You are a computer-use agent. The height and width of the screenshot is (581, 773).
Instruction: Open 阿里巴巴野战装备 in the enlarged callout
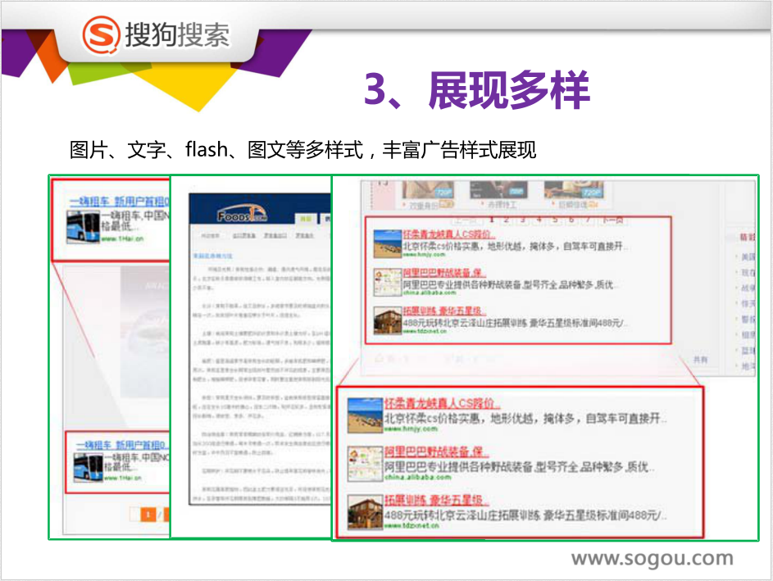coord(437,452)
